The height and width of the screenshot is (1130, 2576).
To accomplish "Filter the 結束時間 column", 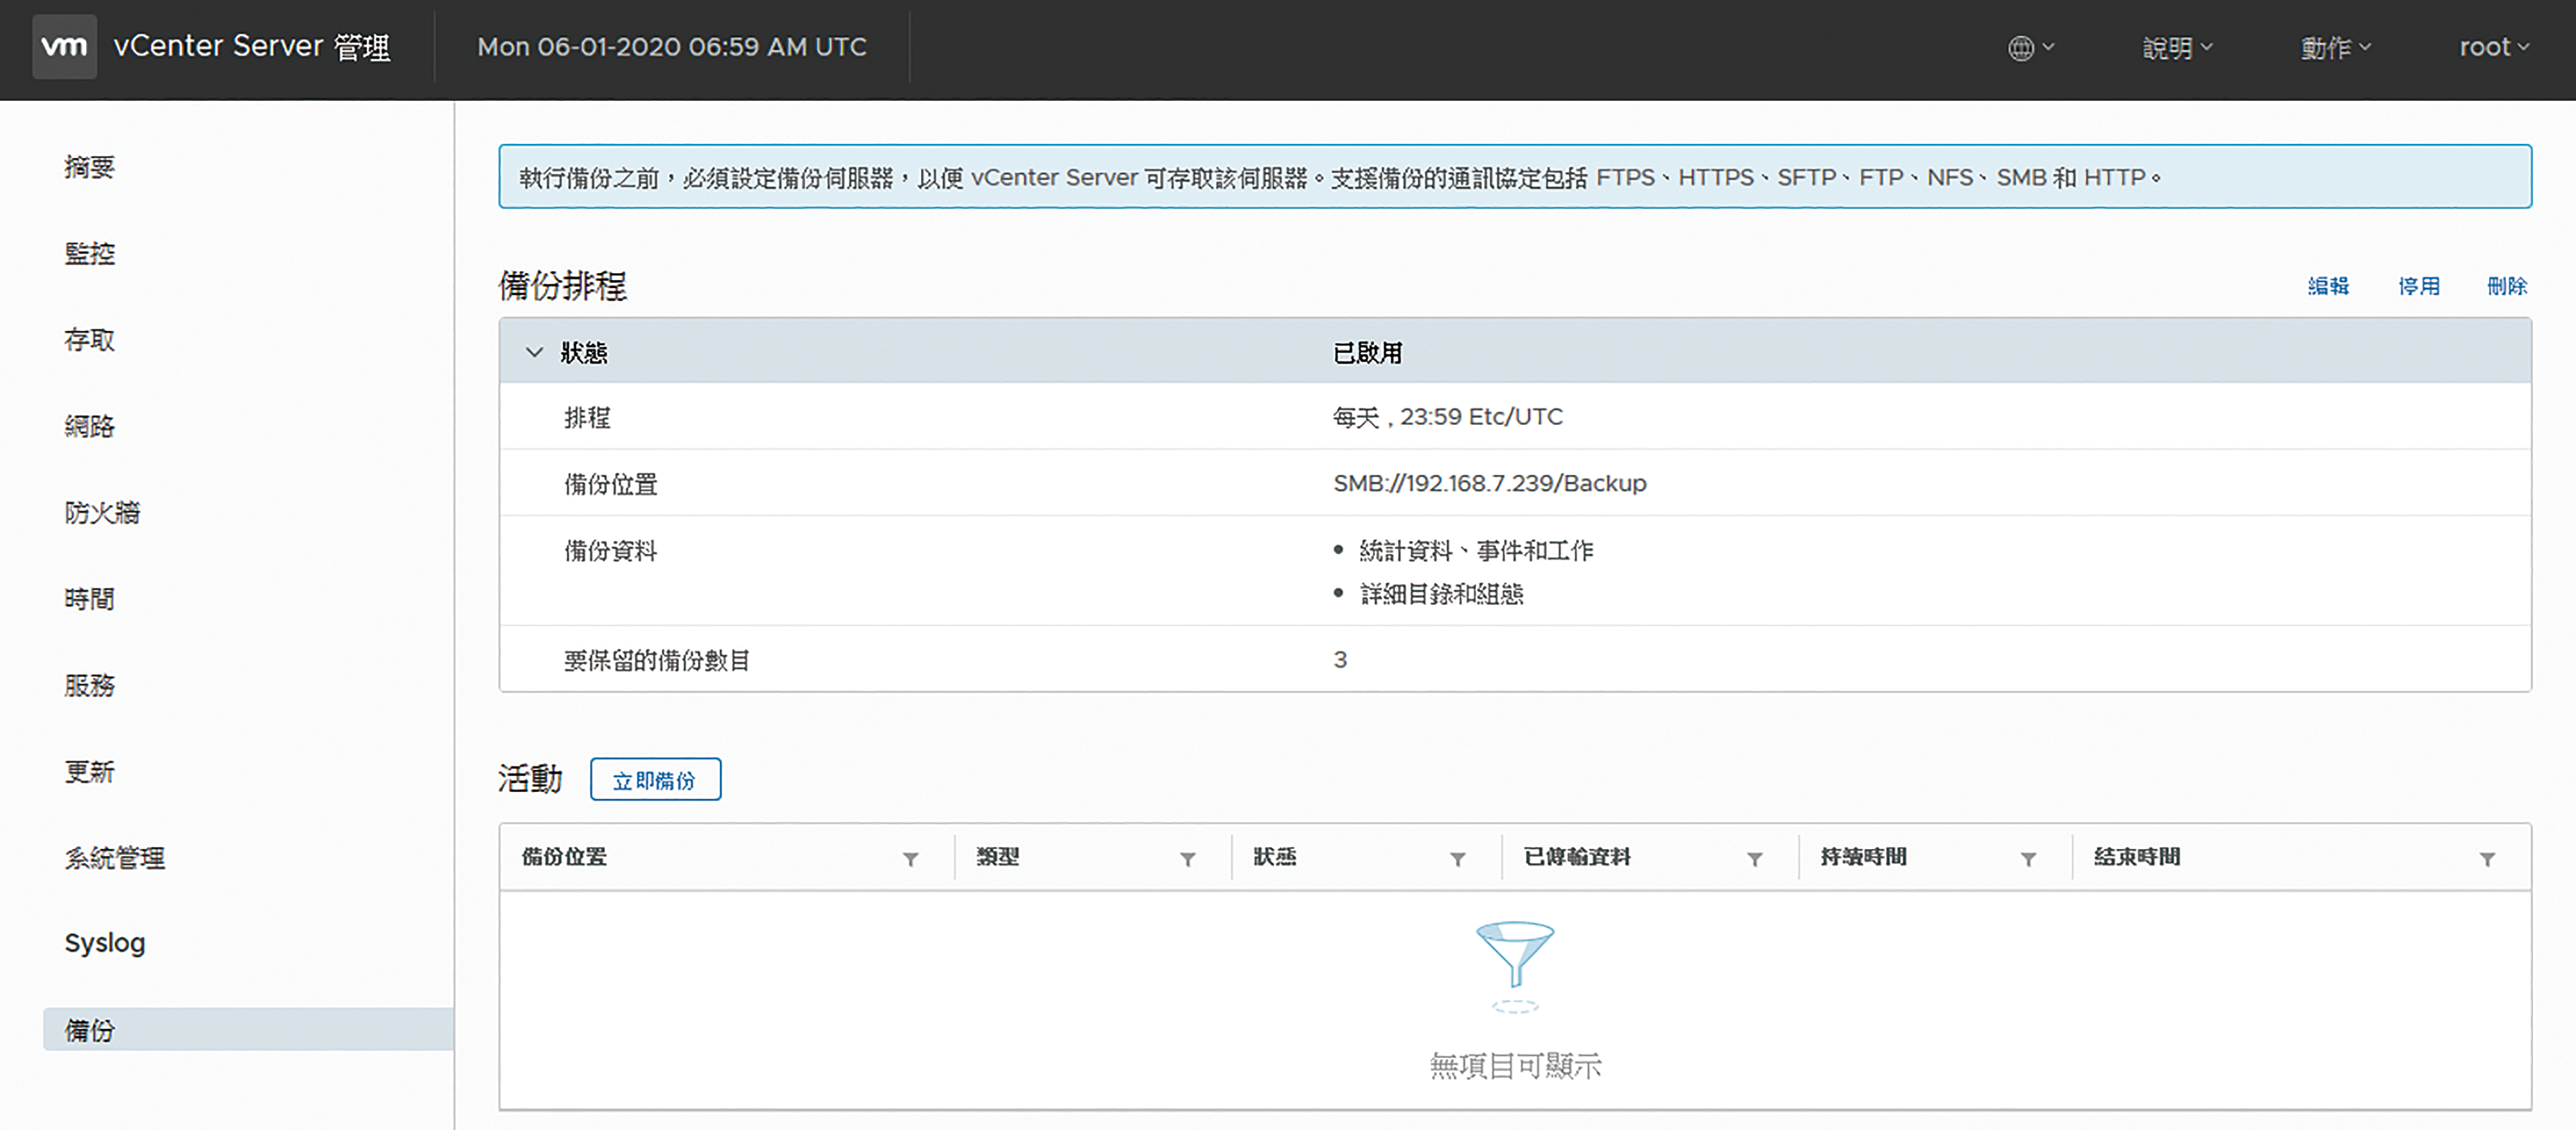I will [x=2487, y=858].
